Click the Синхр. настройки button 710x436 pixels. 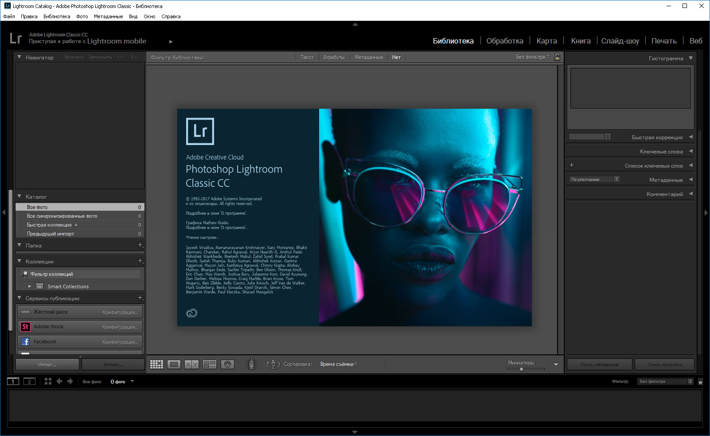click(664, 365)
